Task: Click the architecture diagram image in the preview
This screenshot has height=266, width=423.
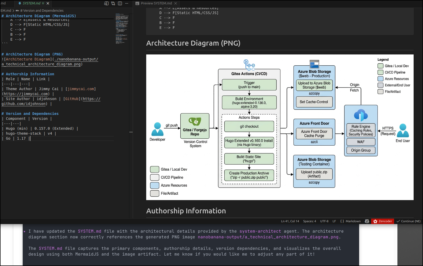Action: (x=280, y=127)
